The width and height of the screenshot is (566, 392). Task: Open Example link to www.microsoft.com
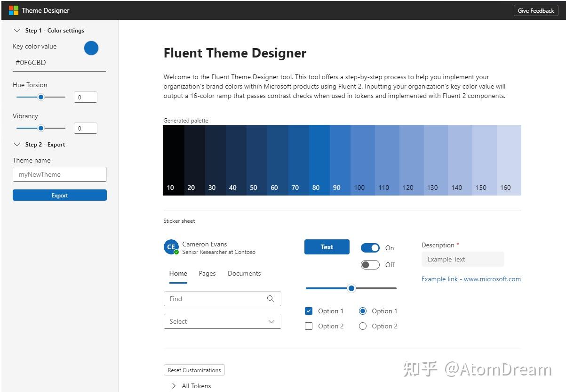coord(471,279)
